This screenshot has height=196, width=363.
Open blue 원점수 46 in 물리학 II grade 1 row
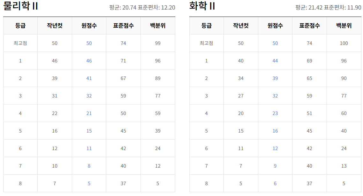tap(89, 61)
